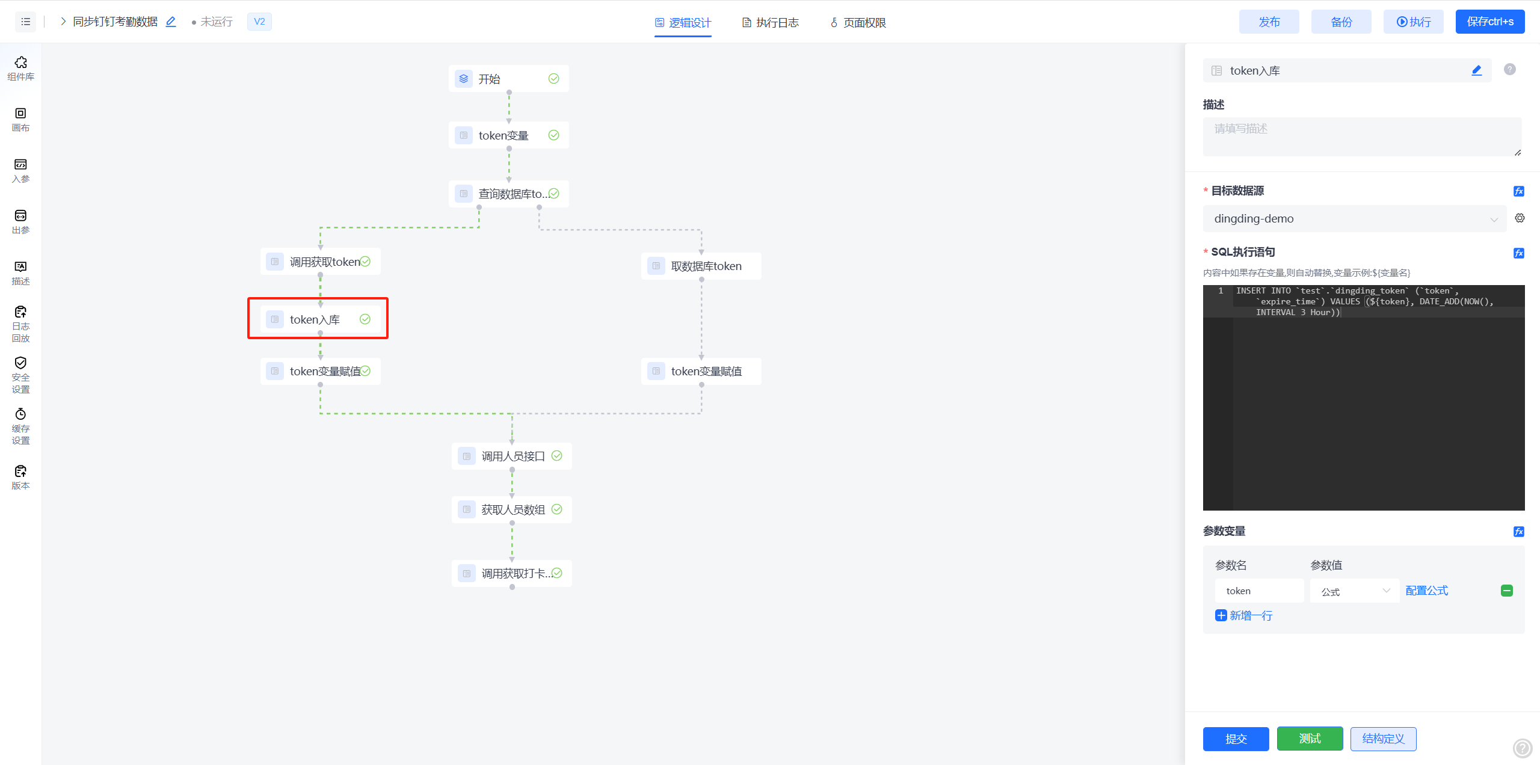Click the 配置公式 link

tap(1426, 591)
